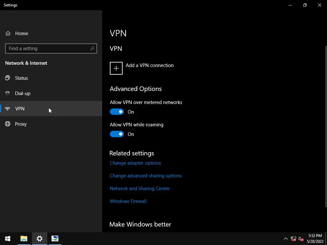Click the vertical scrollbar of the VPN page
Image resolution: width=327 pixels, height=245 pixels.
pyautogui.click(x=326, y=126)
